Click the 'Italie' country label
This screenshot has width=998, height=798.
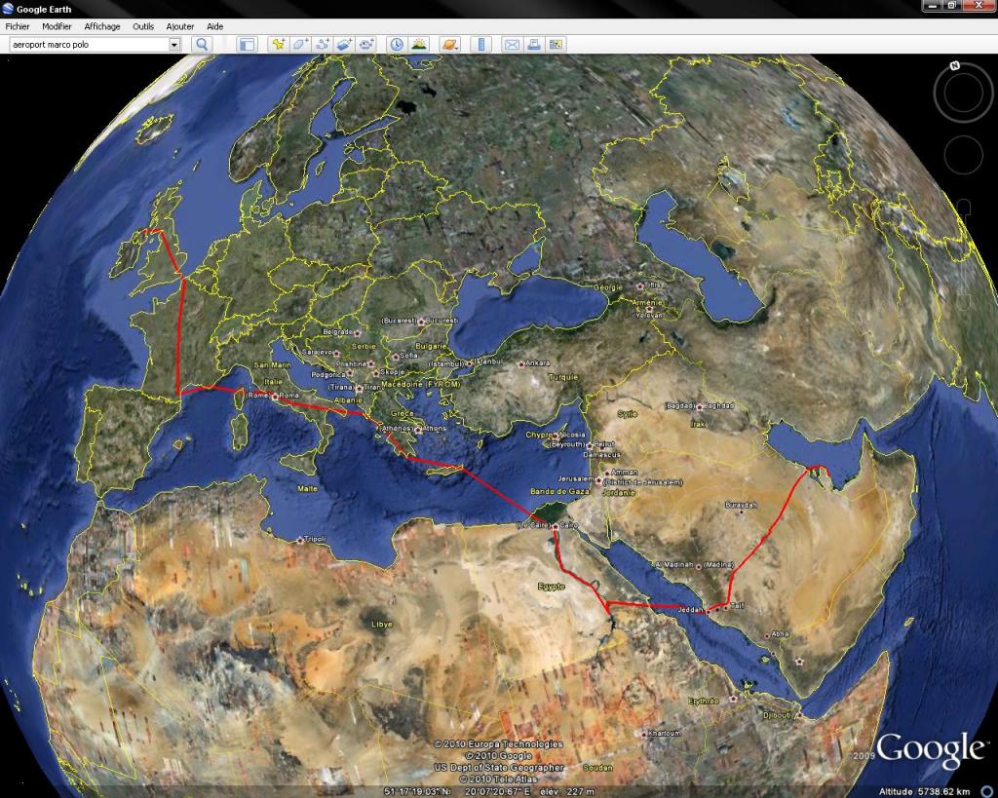[x=273, y=381]
